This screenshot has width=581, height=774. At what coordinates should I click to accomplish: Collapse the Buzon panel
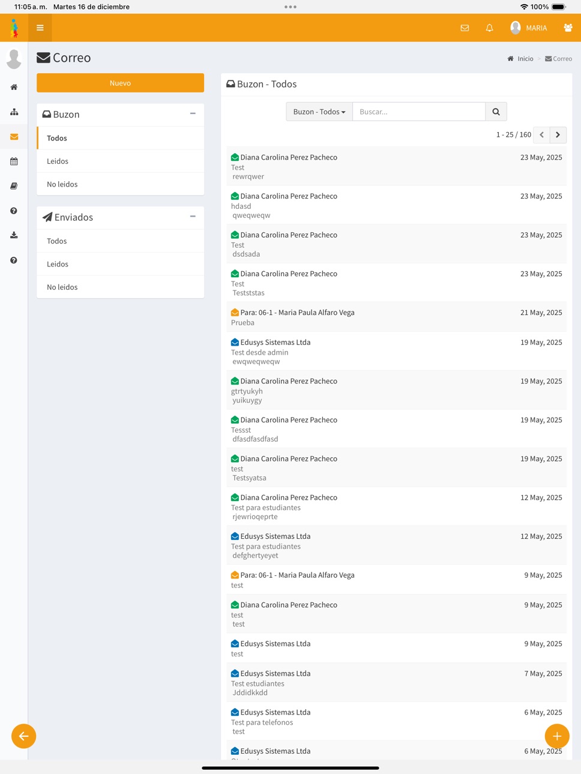tap(193, 113)
